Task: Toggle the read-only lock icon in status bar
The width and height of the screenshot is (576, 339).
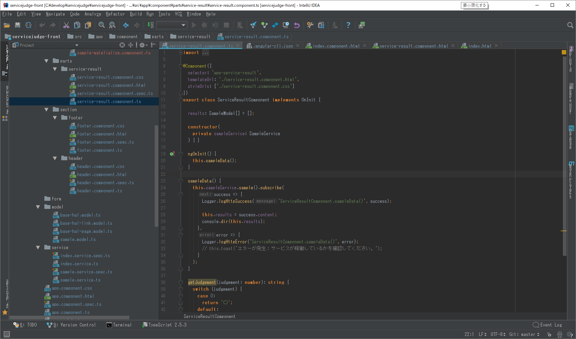Action: pyautogui.click(x=549, y=334)
